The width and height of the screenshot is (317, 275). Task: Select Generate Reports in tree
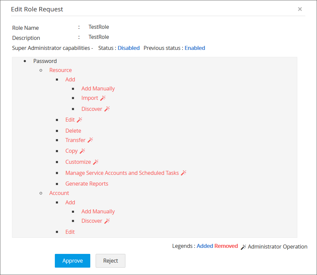(x=87, y=184)
